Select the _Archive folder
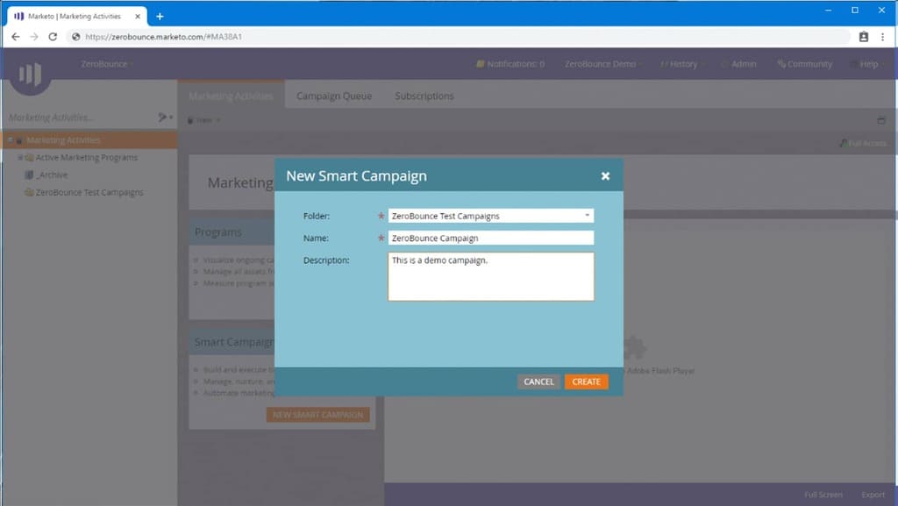Image resolution: width=898 pixels, height=506 pixels. click(x=52, y=175)
